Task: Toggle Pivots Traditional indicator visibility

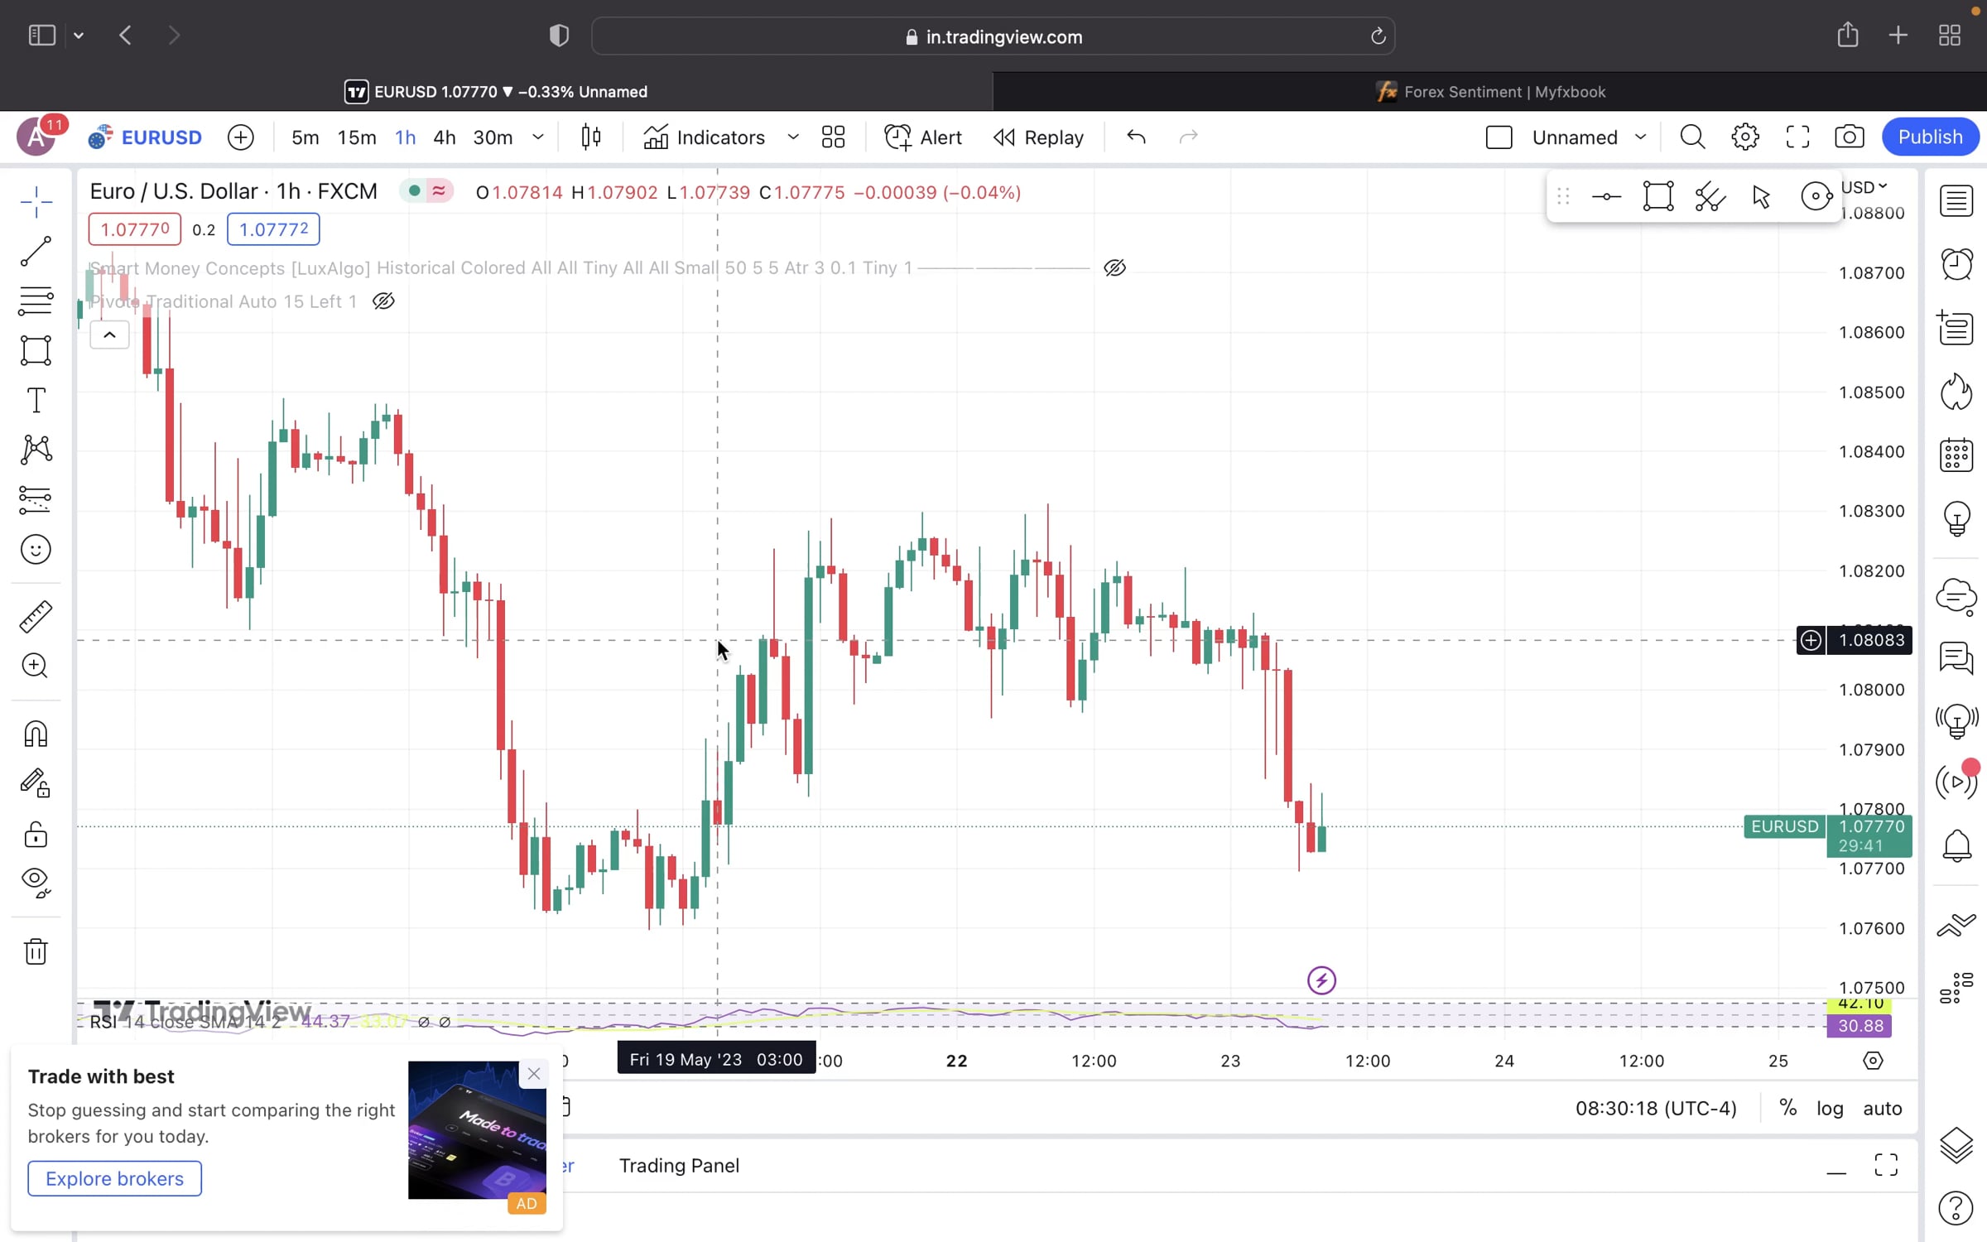Action: click(383, 301)
